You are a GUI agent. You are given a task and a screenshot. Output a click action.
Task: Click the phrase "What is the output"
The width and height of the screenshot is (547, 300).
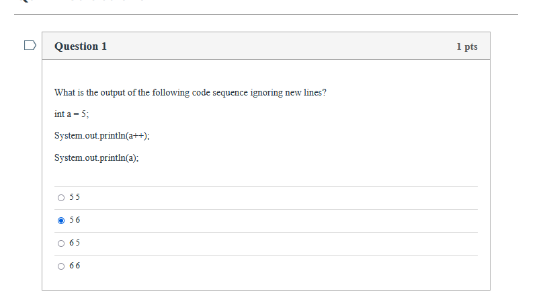(x=91, y=92)
